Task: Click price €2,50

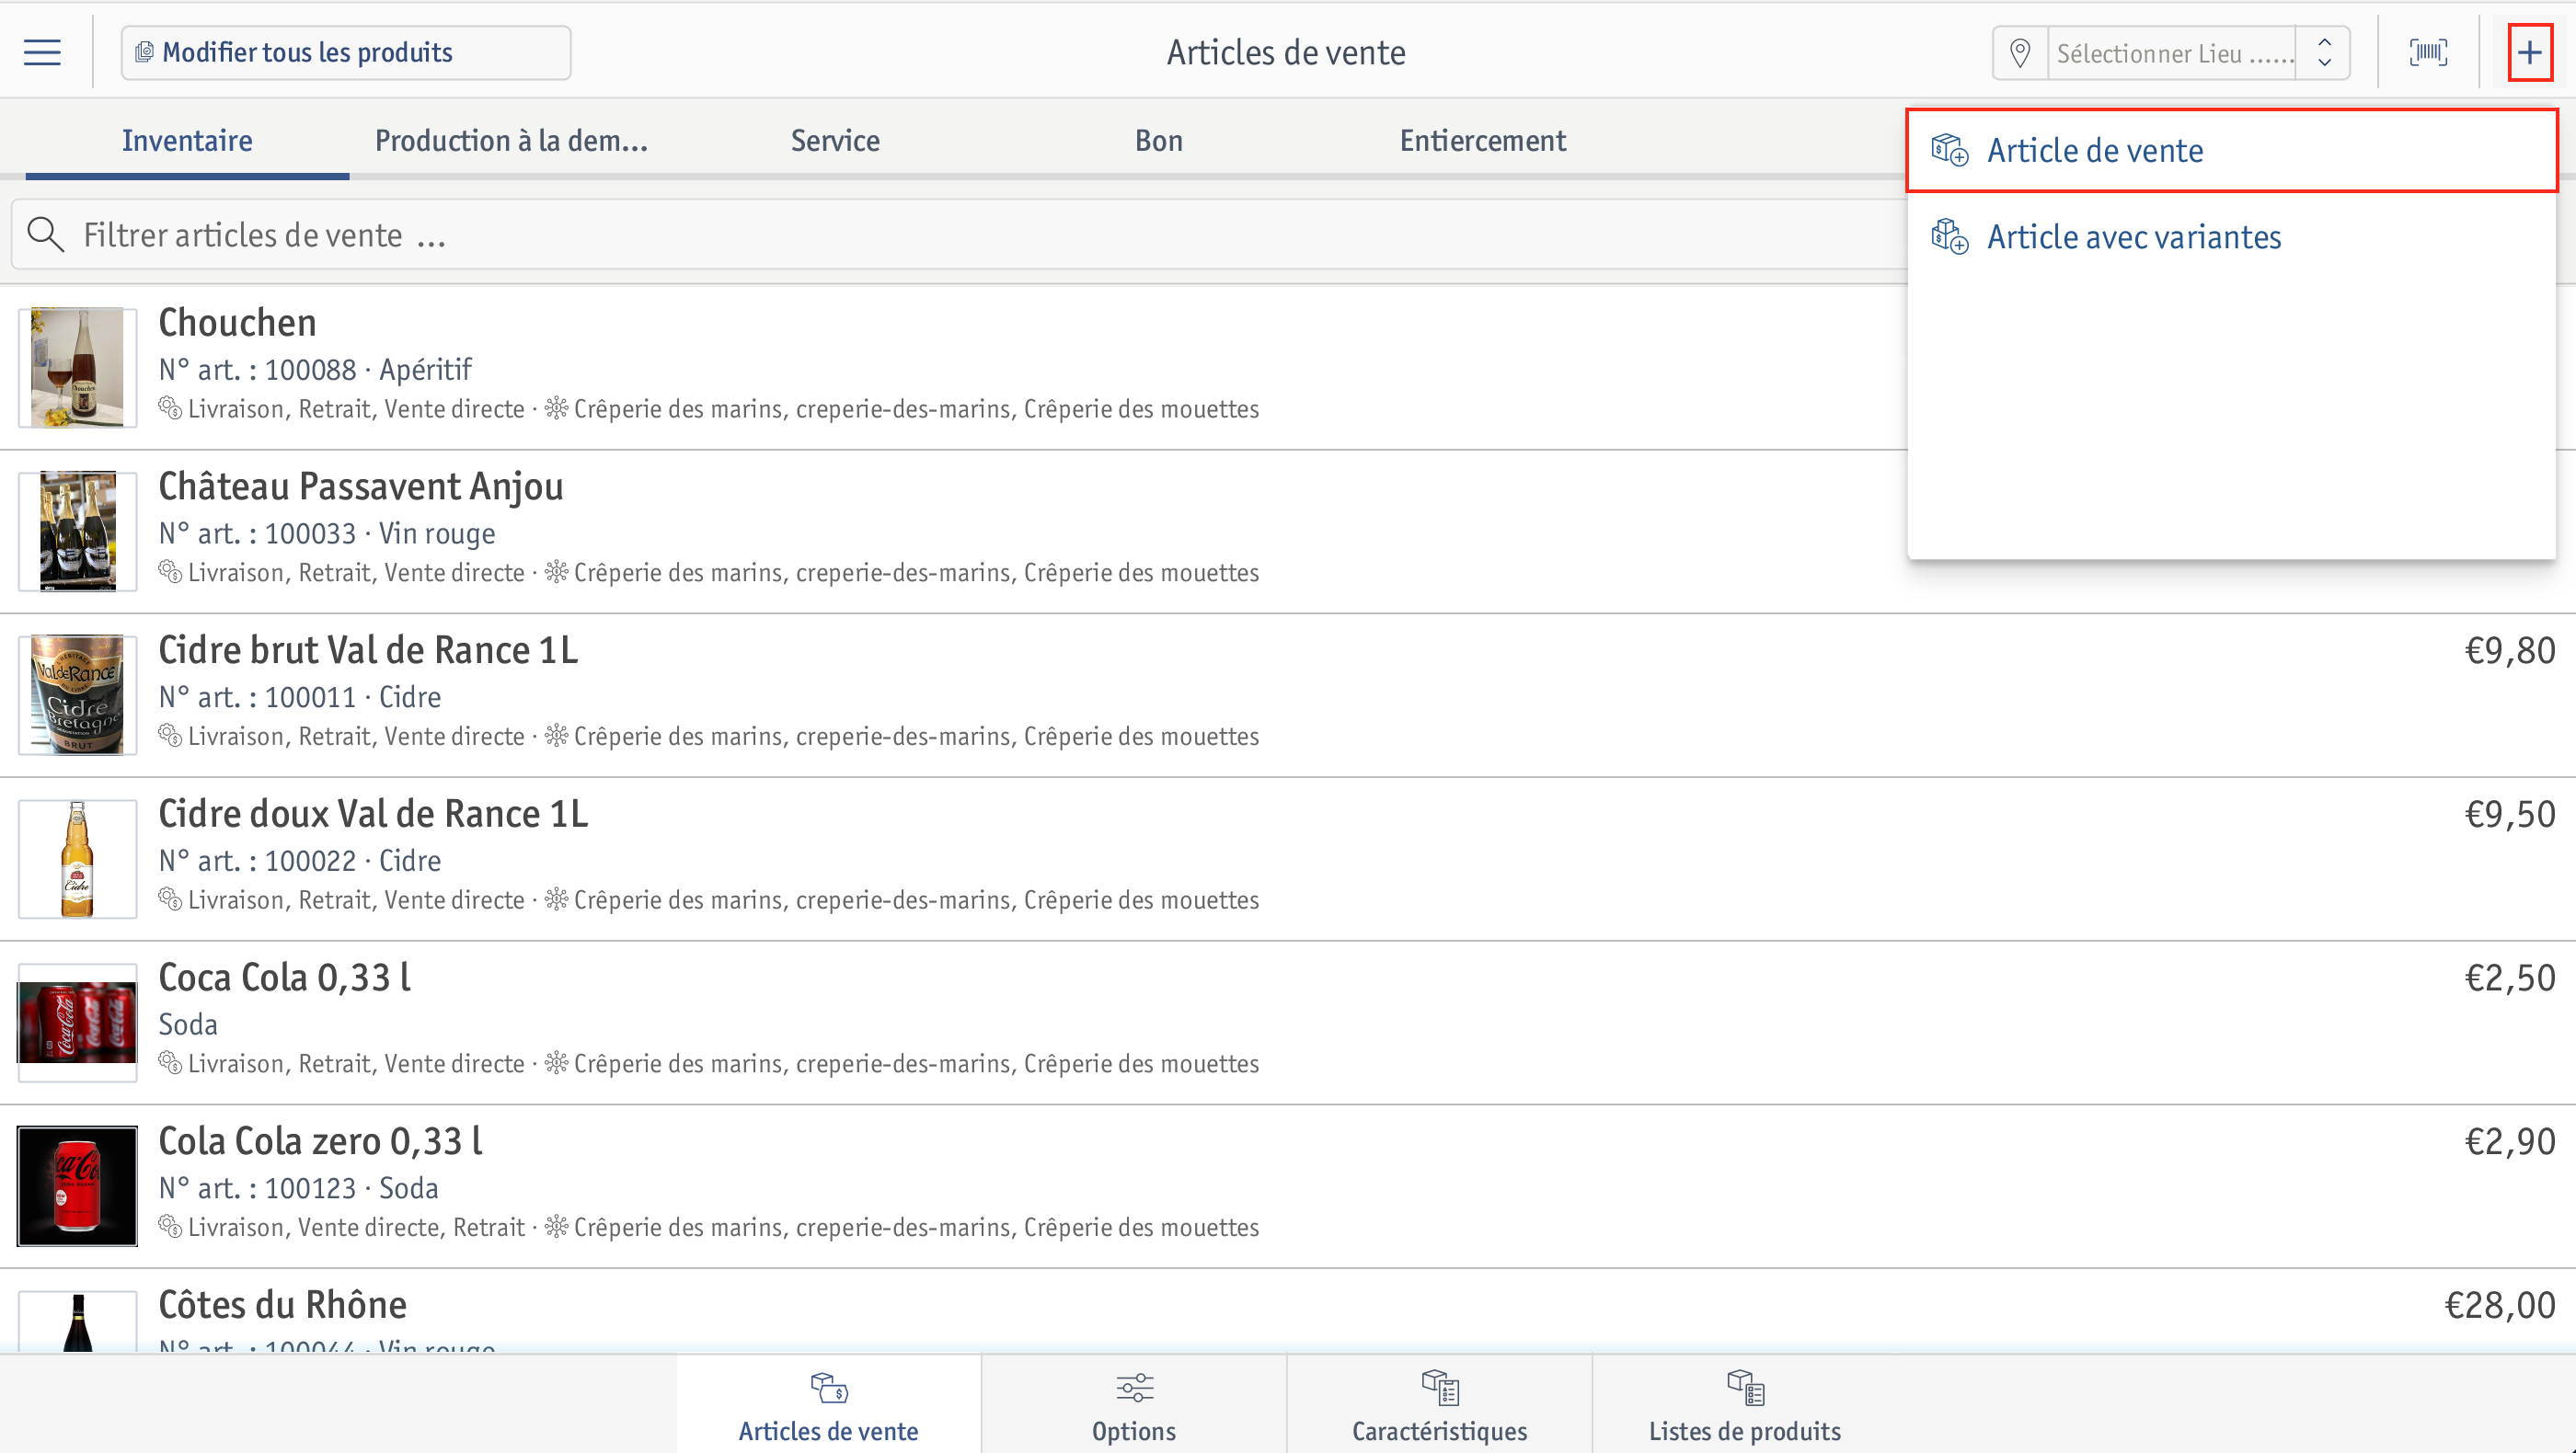Action: point(2510,978)
